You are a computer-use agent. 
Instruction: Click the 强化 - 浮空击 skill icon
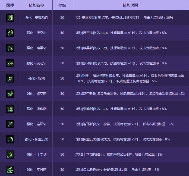[10, 33]
